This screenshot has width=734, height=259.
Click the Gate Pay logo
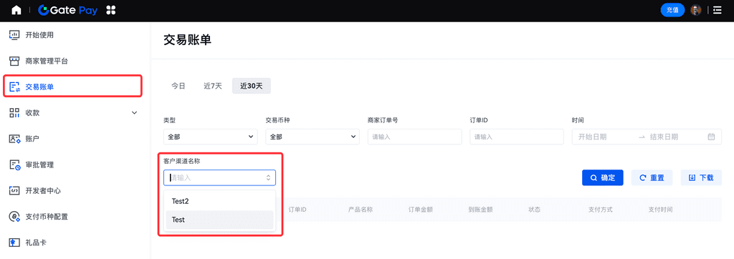[68, 10]
